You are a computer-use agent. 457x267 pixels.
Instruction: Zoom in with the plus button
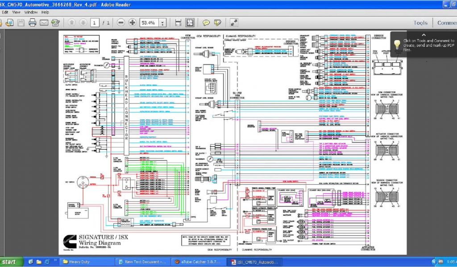point(133,23)
